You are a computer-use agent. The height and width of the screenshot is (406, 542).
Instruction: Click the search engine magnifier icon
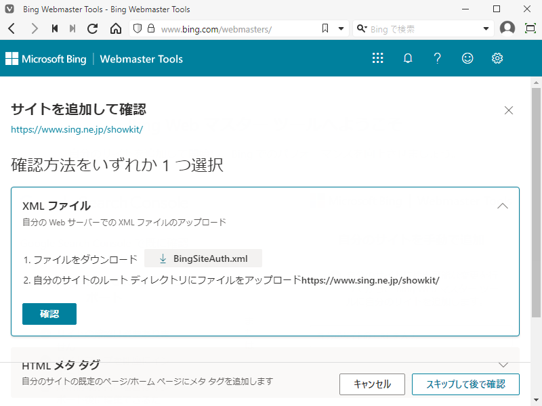tap(362, 28)
